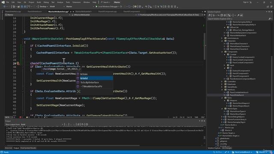Start debugging with Local Windows Debugger play icon
The width and height of the screenshot is (274, 154).
(x=96, y=7)
